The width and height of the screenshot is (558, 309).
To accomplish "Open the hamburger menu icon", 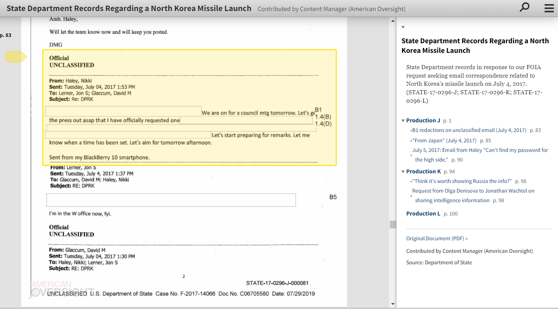I will (549, 8).
